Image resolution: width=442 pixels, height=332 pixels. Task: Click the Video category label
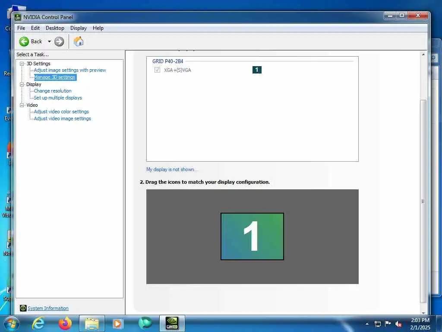click(x=32, y=105)
